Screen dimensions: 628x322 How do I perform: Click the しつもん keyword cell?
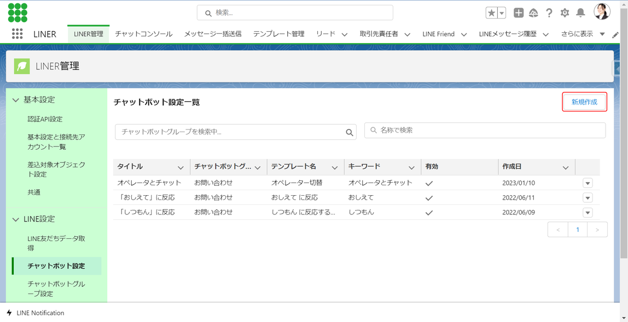coord(361,212)
